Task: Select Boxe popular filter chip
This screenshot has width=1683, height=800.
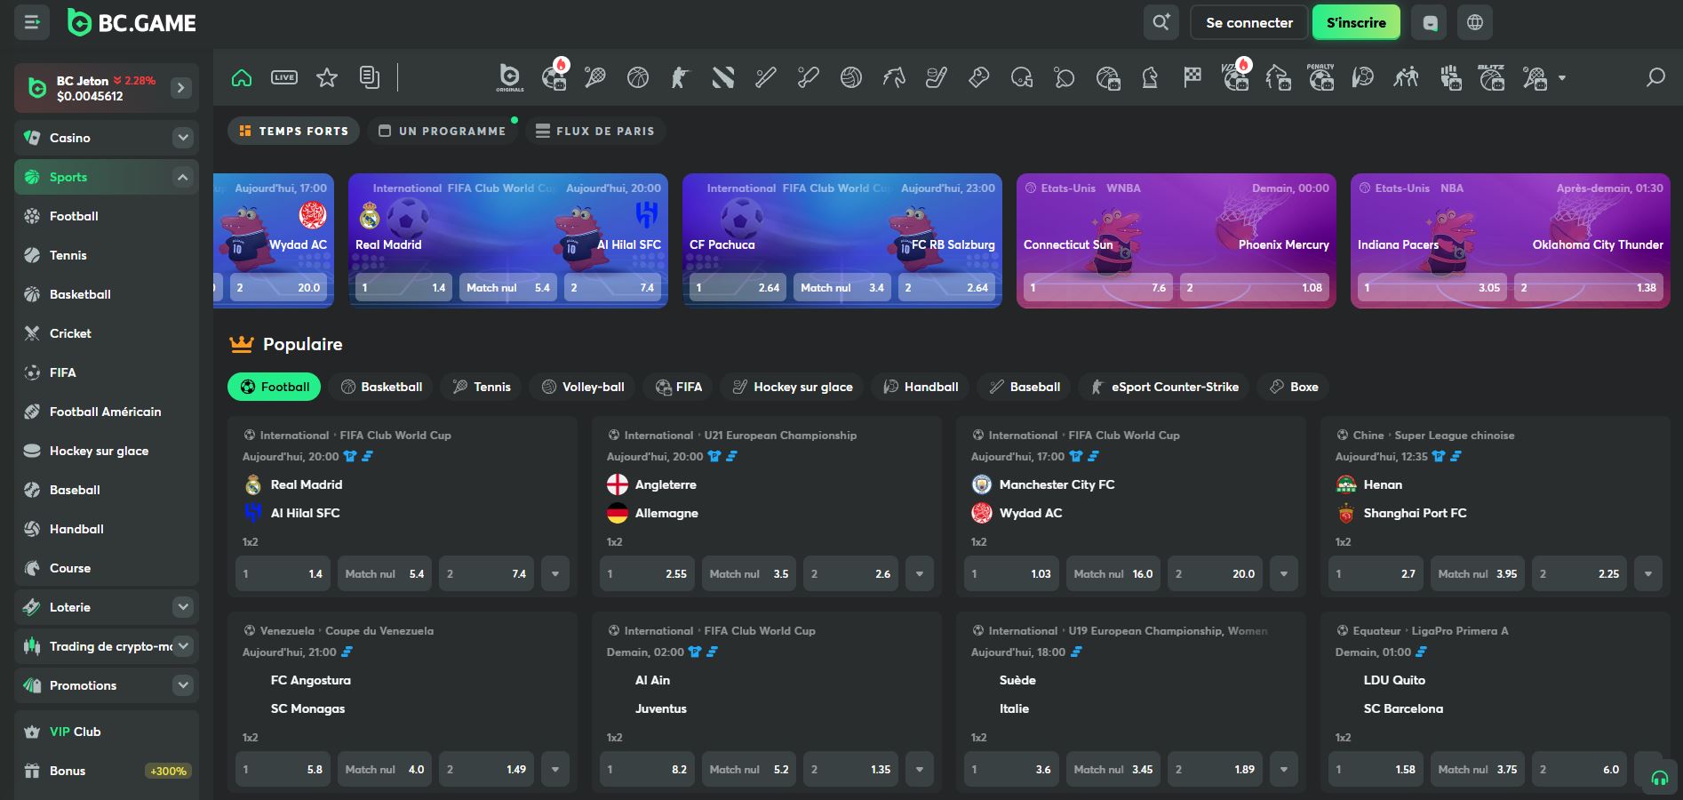Action: (1294, 387)
